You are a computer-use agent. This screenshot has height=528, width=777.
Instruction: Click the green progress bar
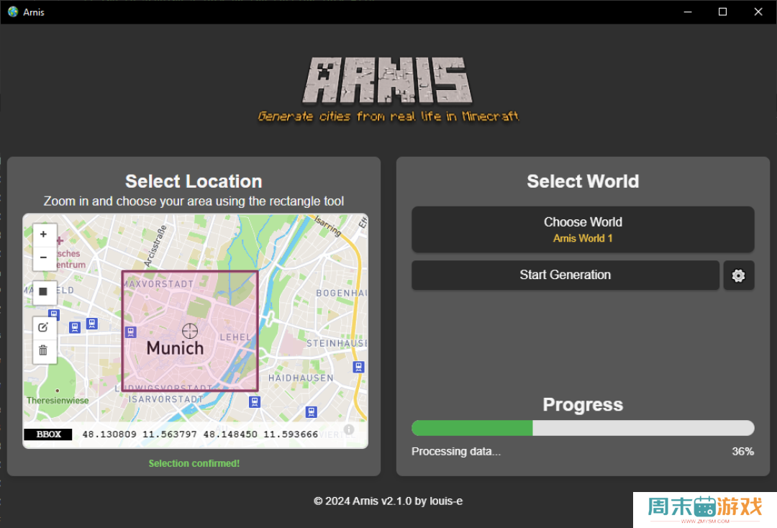click(472, 428)
